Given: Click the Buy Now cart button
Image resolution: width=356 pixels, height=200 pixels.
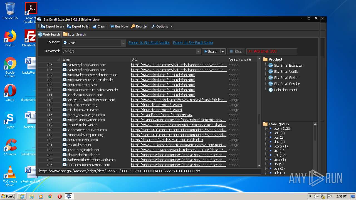Looking at the screenshot, I should click(x=119, y=26).
